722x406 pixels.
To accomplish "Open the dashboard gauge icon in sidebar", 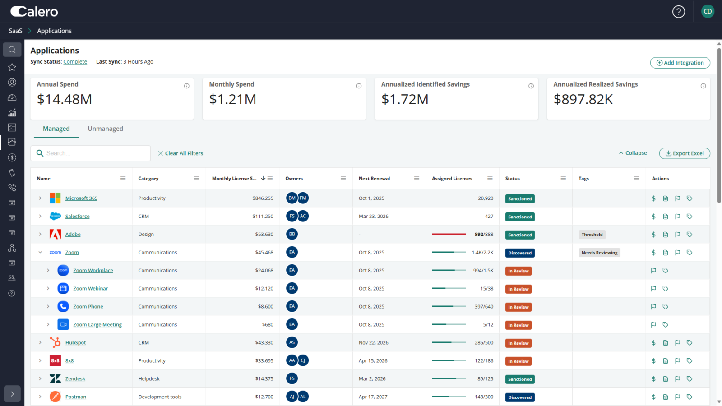I will 12,97.
